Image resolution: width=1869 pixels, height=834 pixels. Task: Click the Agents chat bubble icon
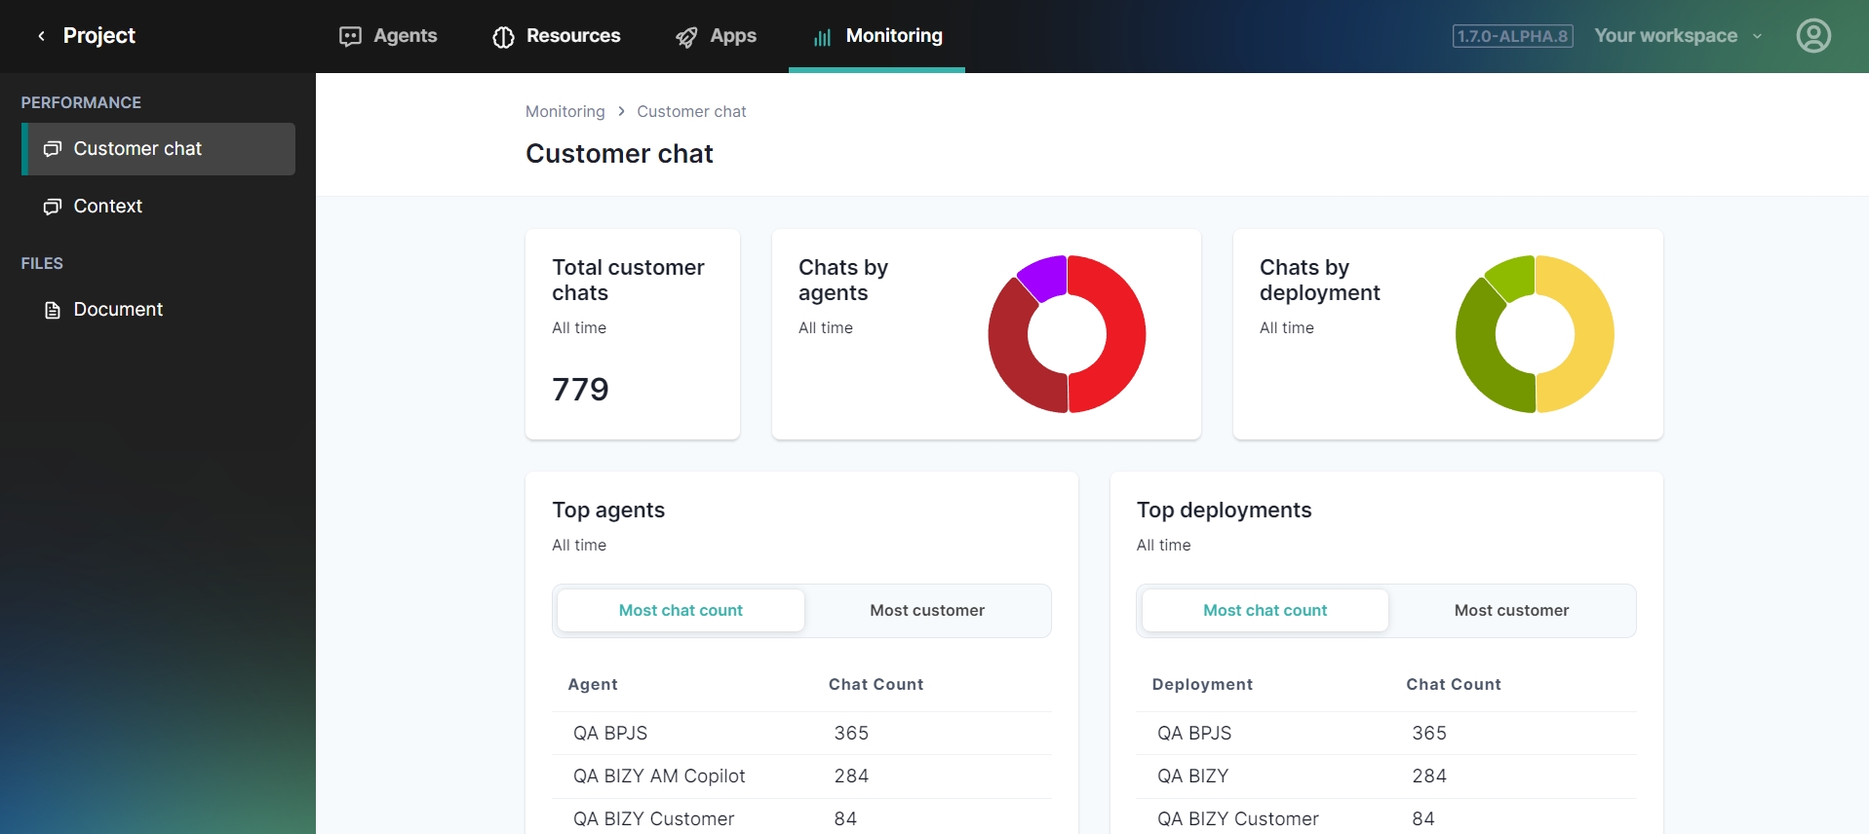[350, 37]
